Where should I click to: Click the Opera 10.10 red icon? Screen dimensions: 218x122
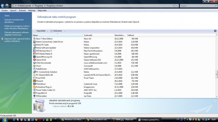pos(34,60)
